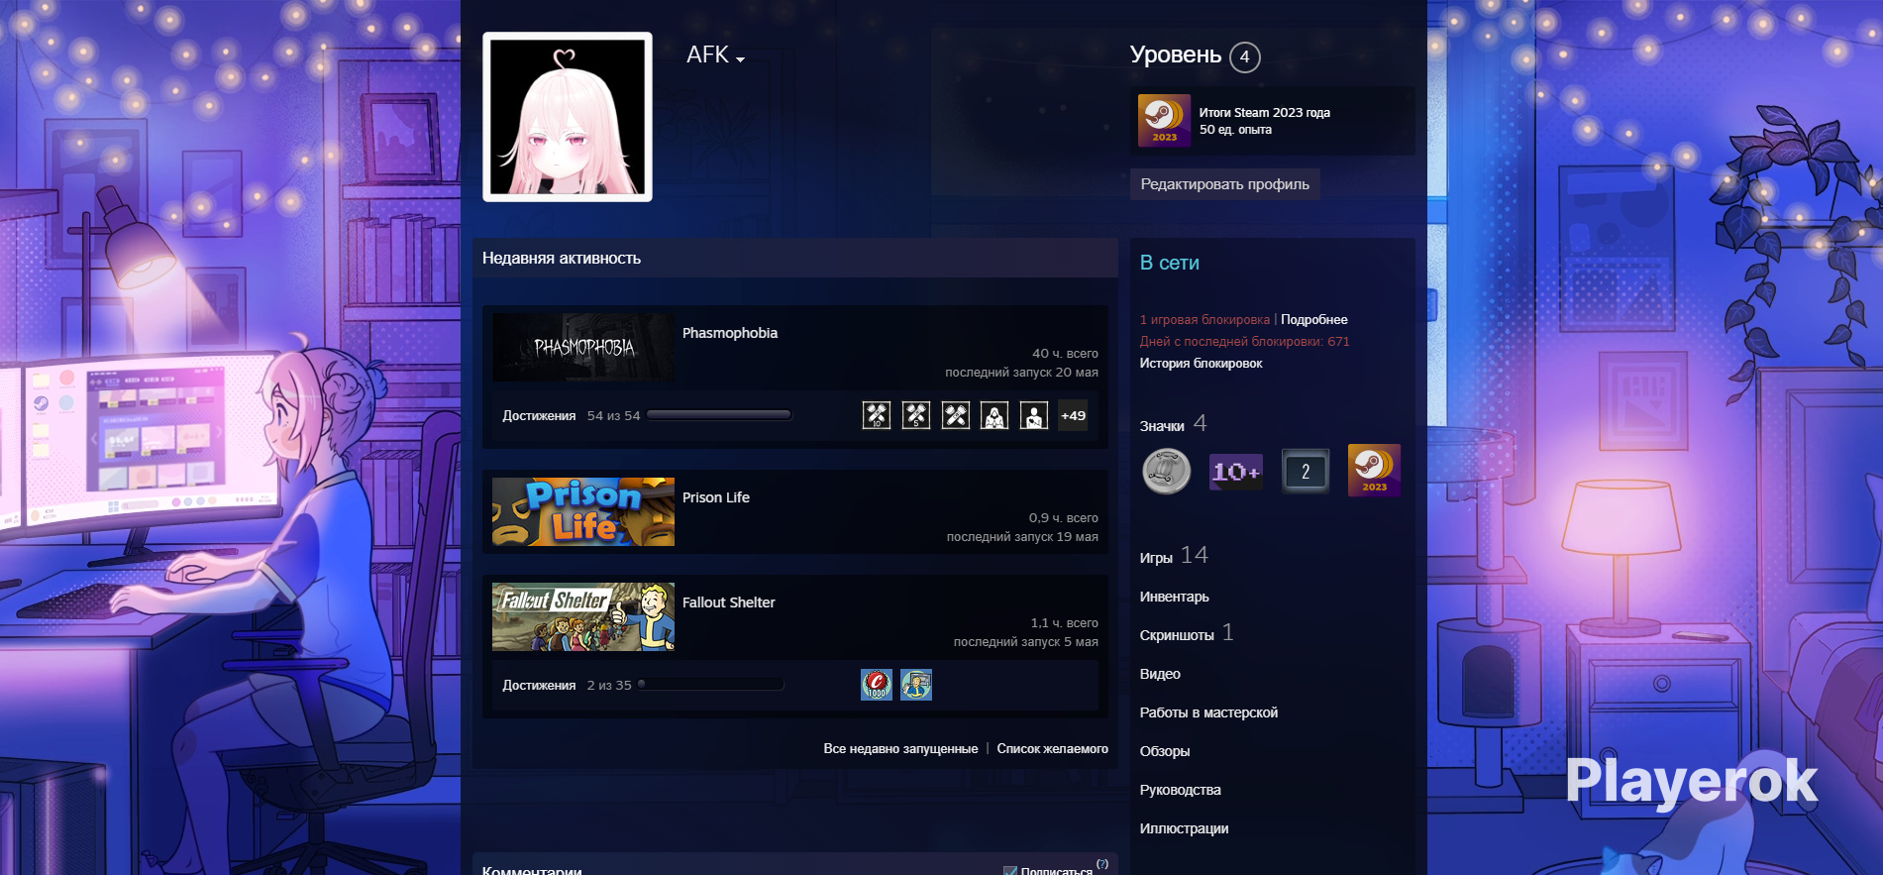This screenshot has width=1883, height=875.
Task: Click the pink-haired anime profile avatar
Action: tap(568, 117)
